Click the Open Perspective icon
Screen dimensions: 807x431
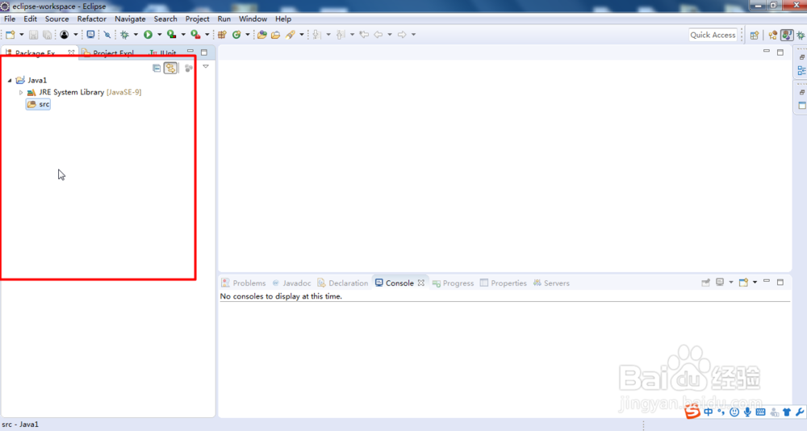pyautogui.click(x=755, y=35)
